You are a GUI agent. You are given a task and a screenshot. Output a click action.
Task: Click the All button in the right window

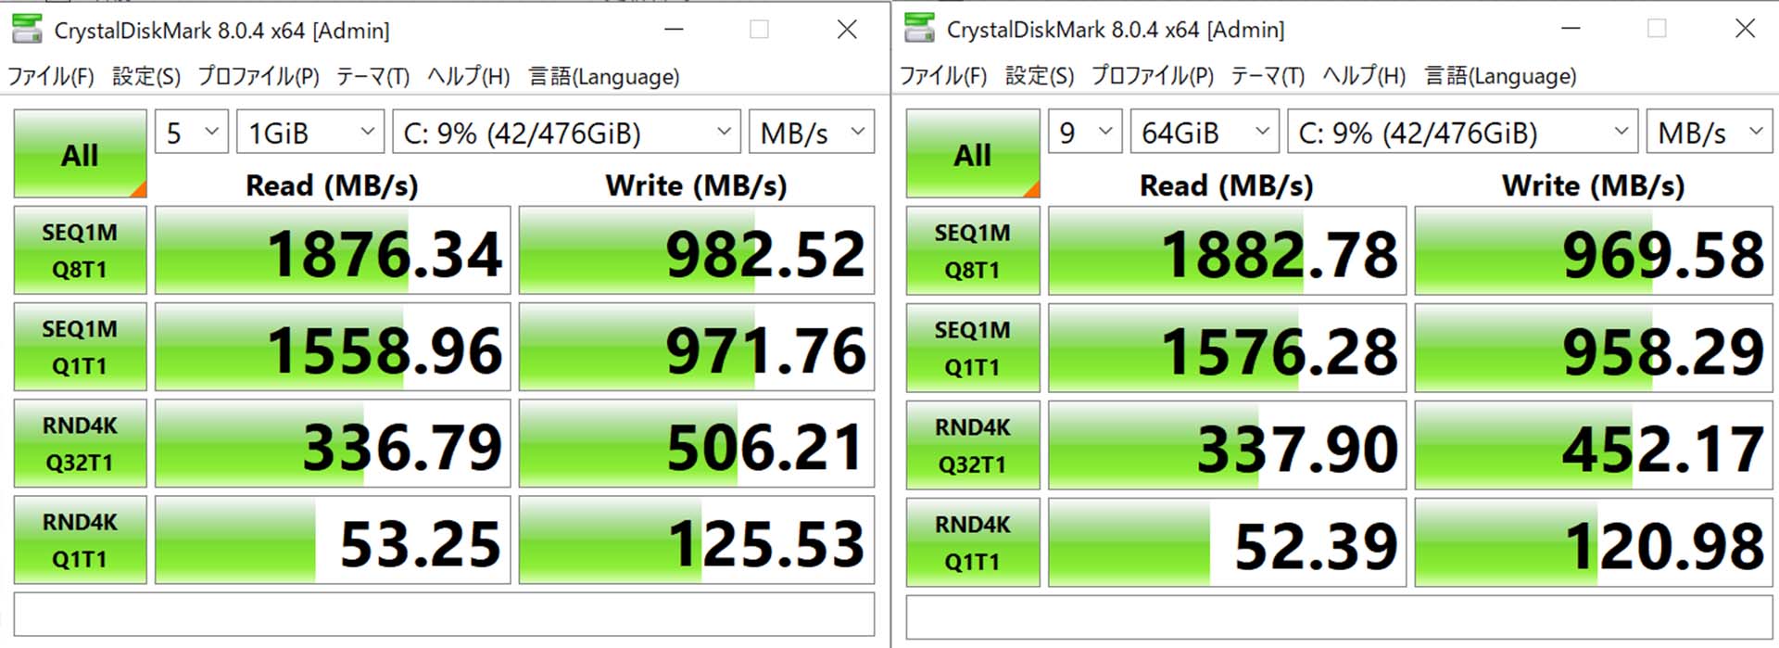click(x=972, y=154)
